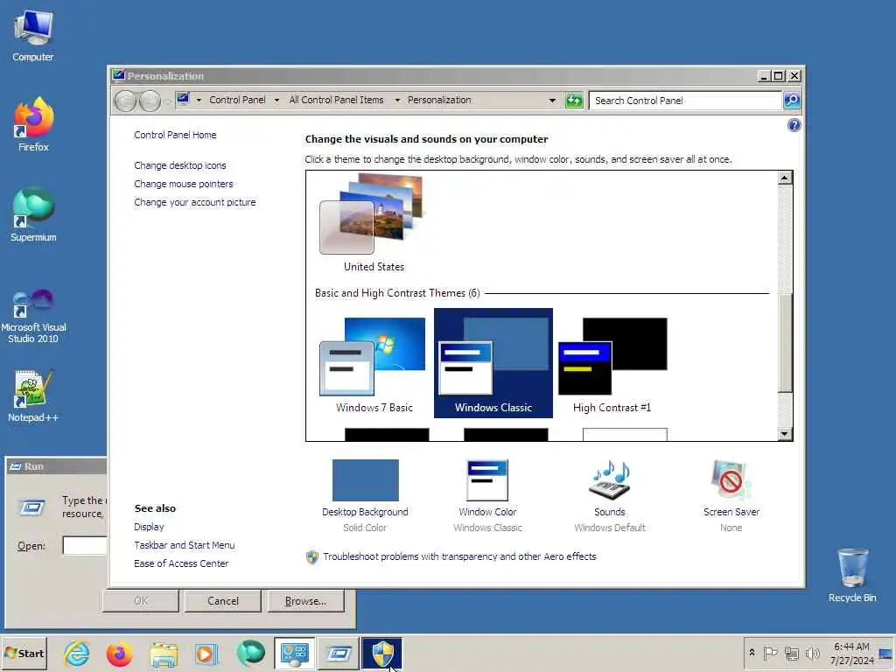The height and width of the screenshot is (672, 896).
Task: Switch to the Control Panel taskbar button
Action: click(x=294, y=654)
